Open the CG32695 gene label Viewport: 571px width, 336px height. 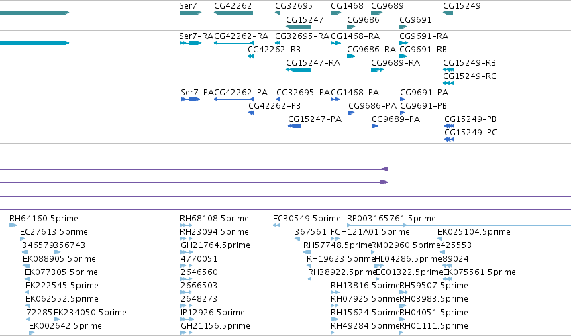[294, 6]
